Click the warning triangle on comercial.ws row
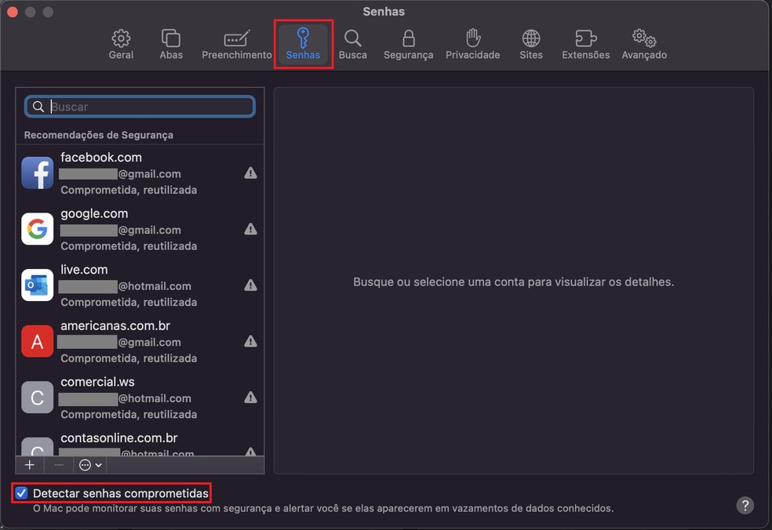The height and width of the screenshot is (530, 772). click(x=250, y=397)
